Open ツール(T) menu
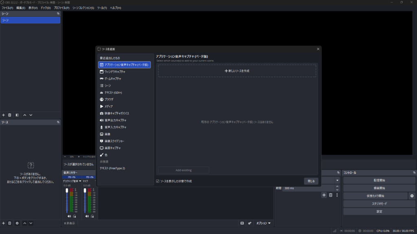This screenshot has width=417, height=234. pyautogui.click(x=102, y=8)
